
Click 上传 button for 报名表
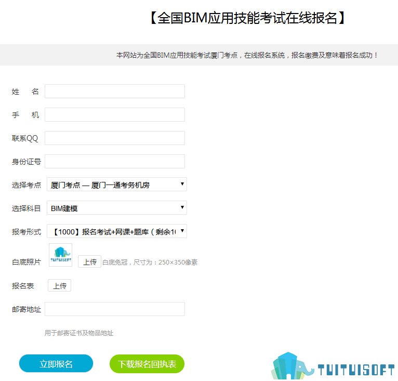59,285
